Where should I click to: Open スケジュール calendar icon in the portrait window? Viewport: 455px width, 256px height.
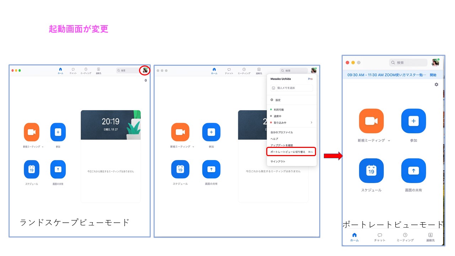point(371,171)
